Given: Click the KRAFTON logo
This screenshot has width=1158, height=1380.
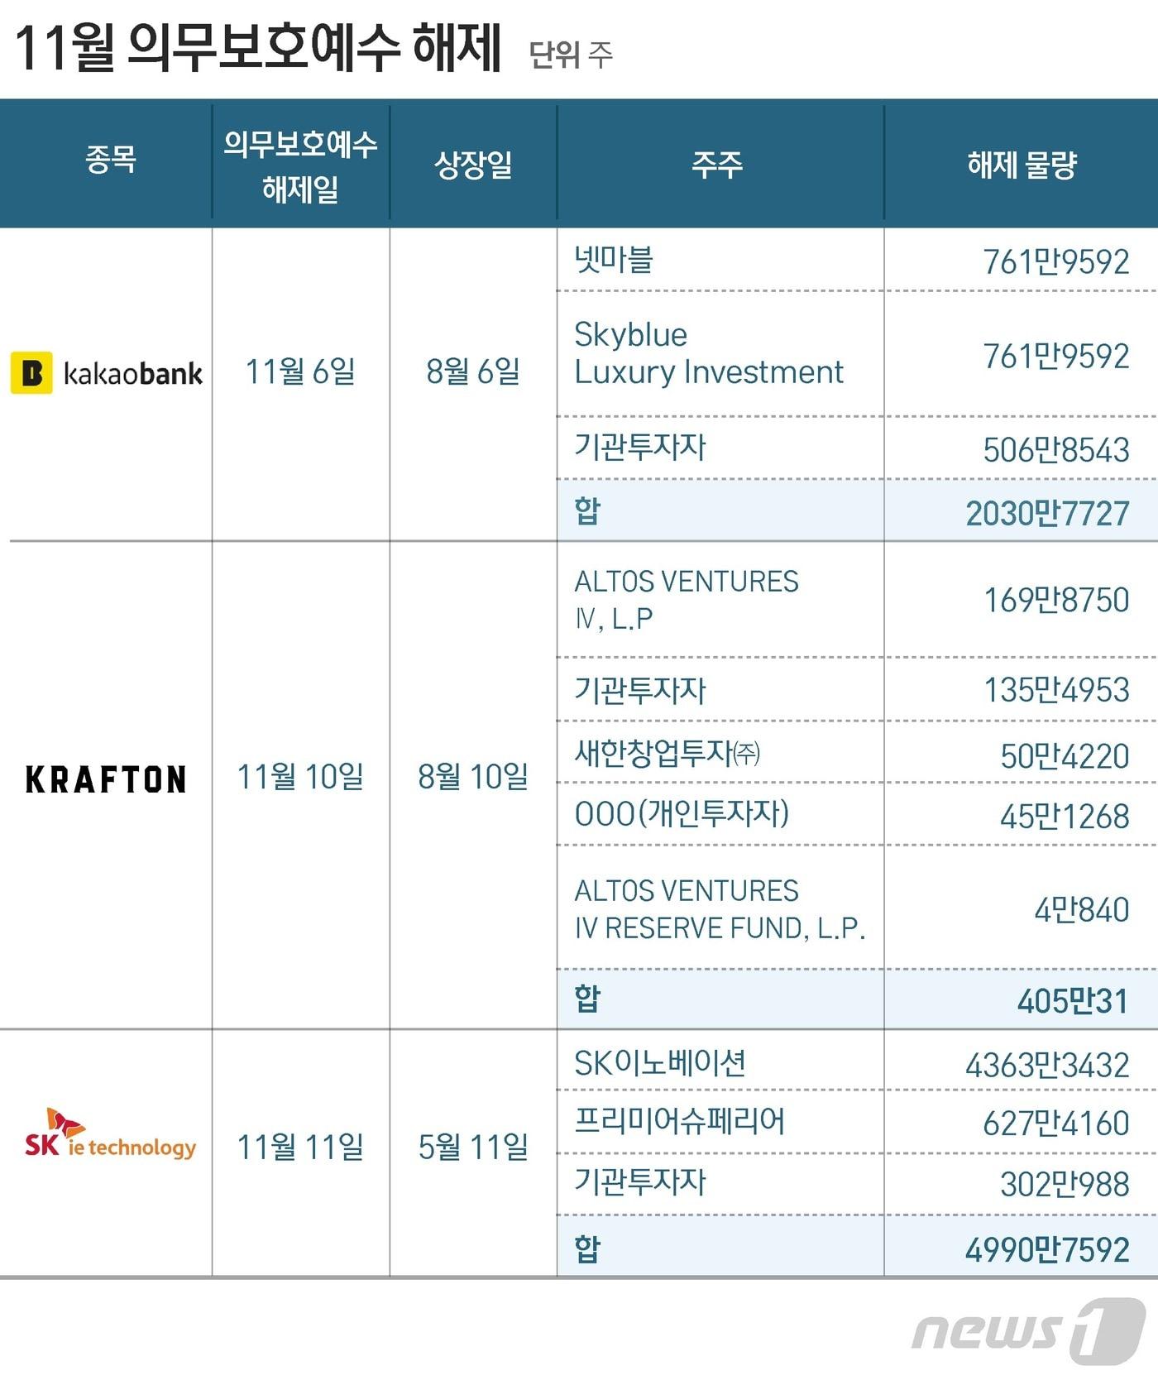Looking at the screenshot, I should [x=106, y=779].
